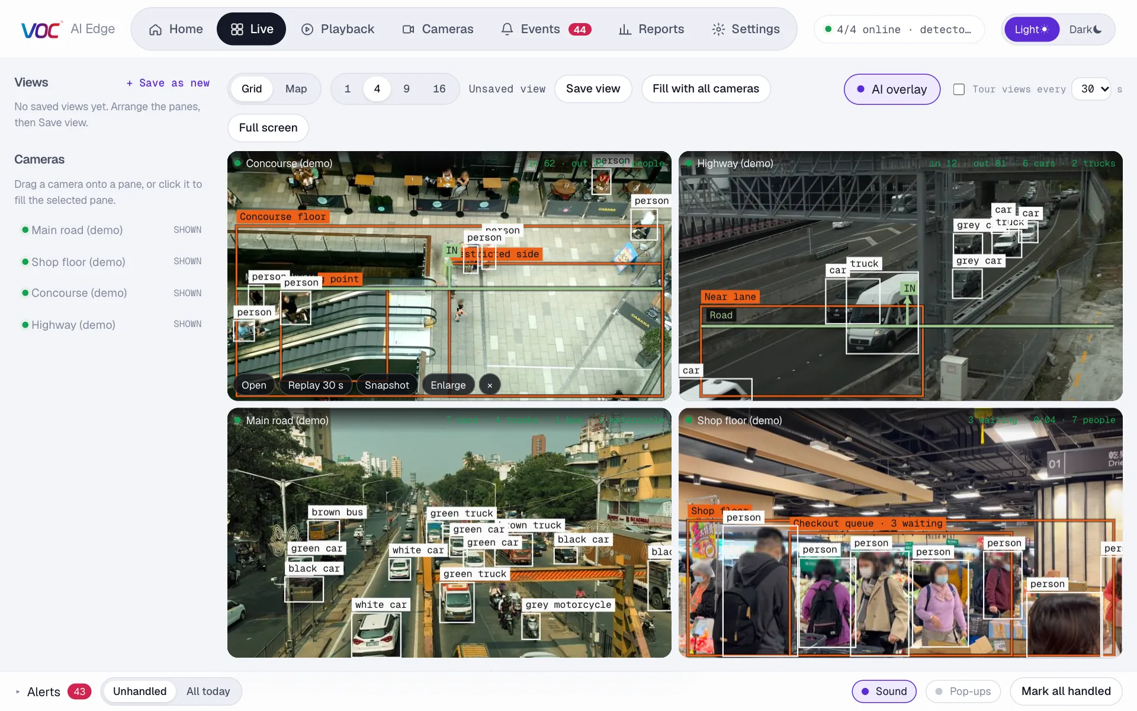Click the Settings gear icon
The height and width of the screenshot is (711, 1137).
(718, 30)
